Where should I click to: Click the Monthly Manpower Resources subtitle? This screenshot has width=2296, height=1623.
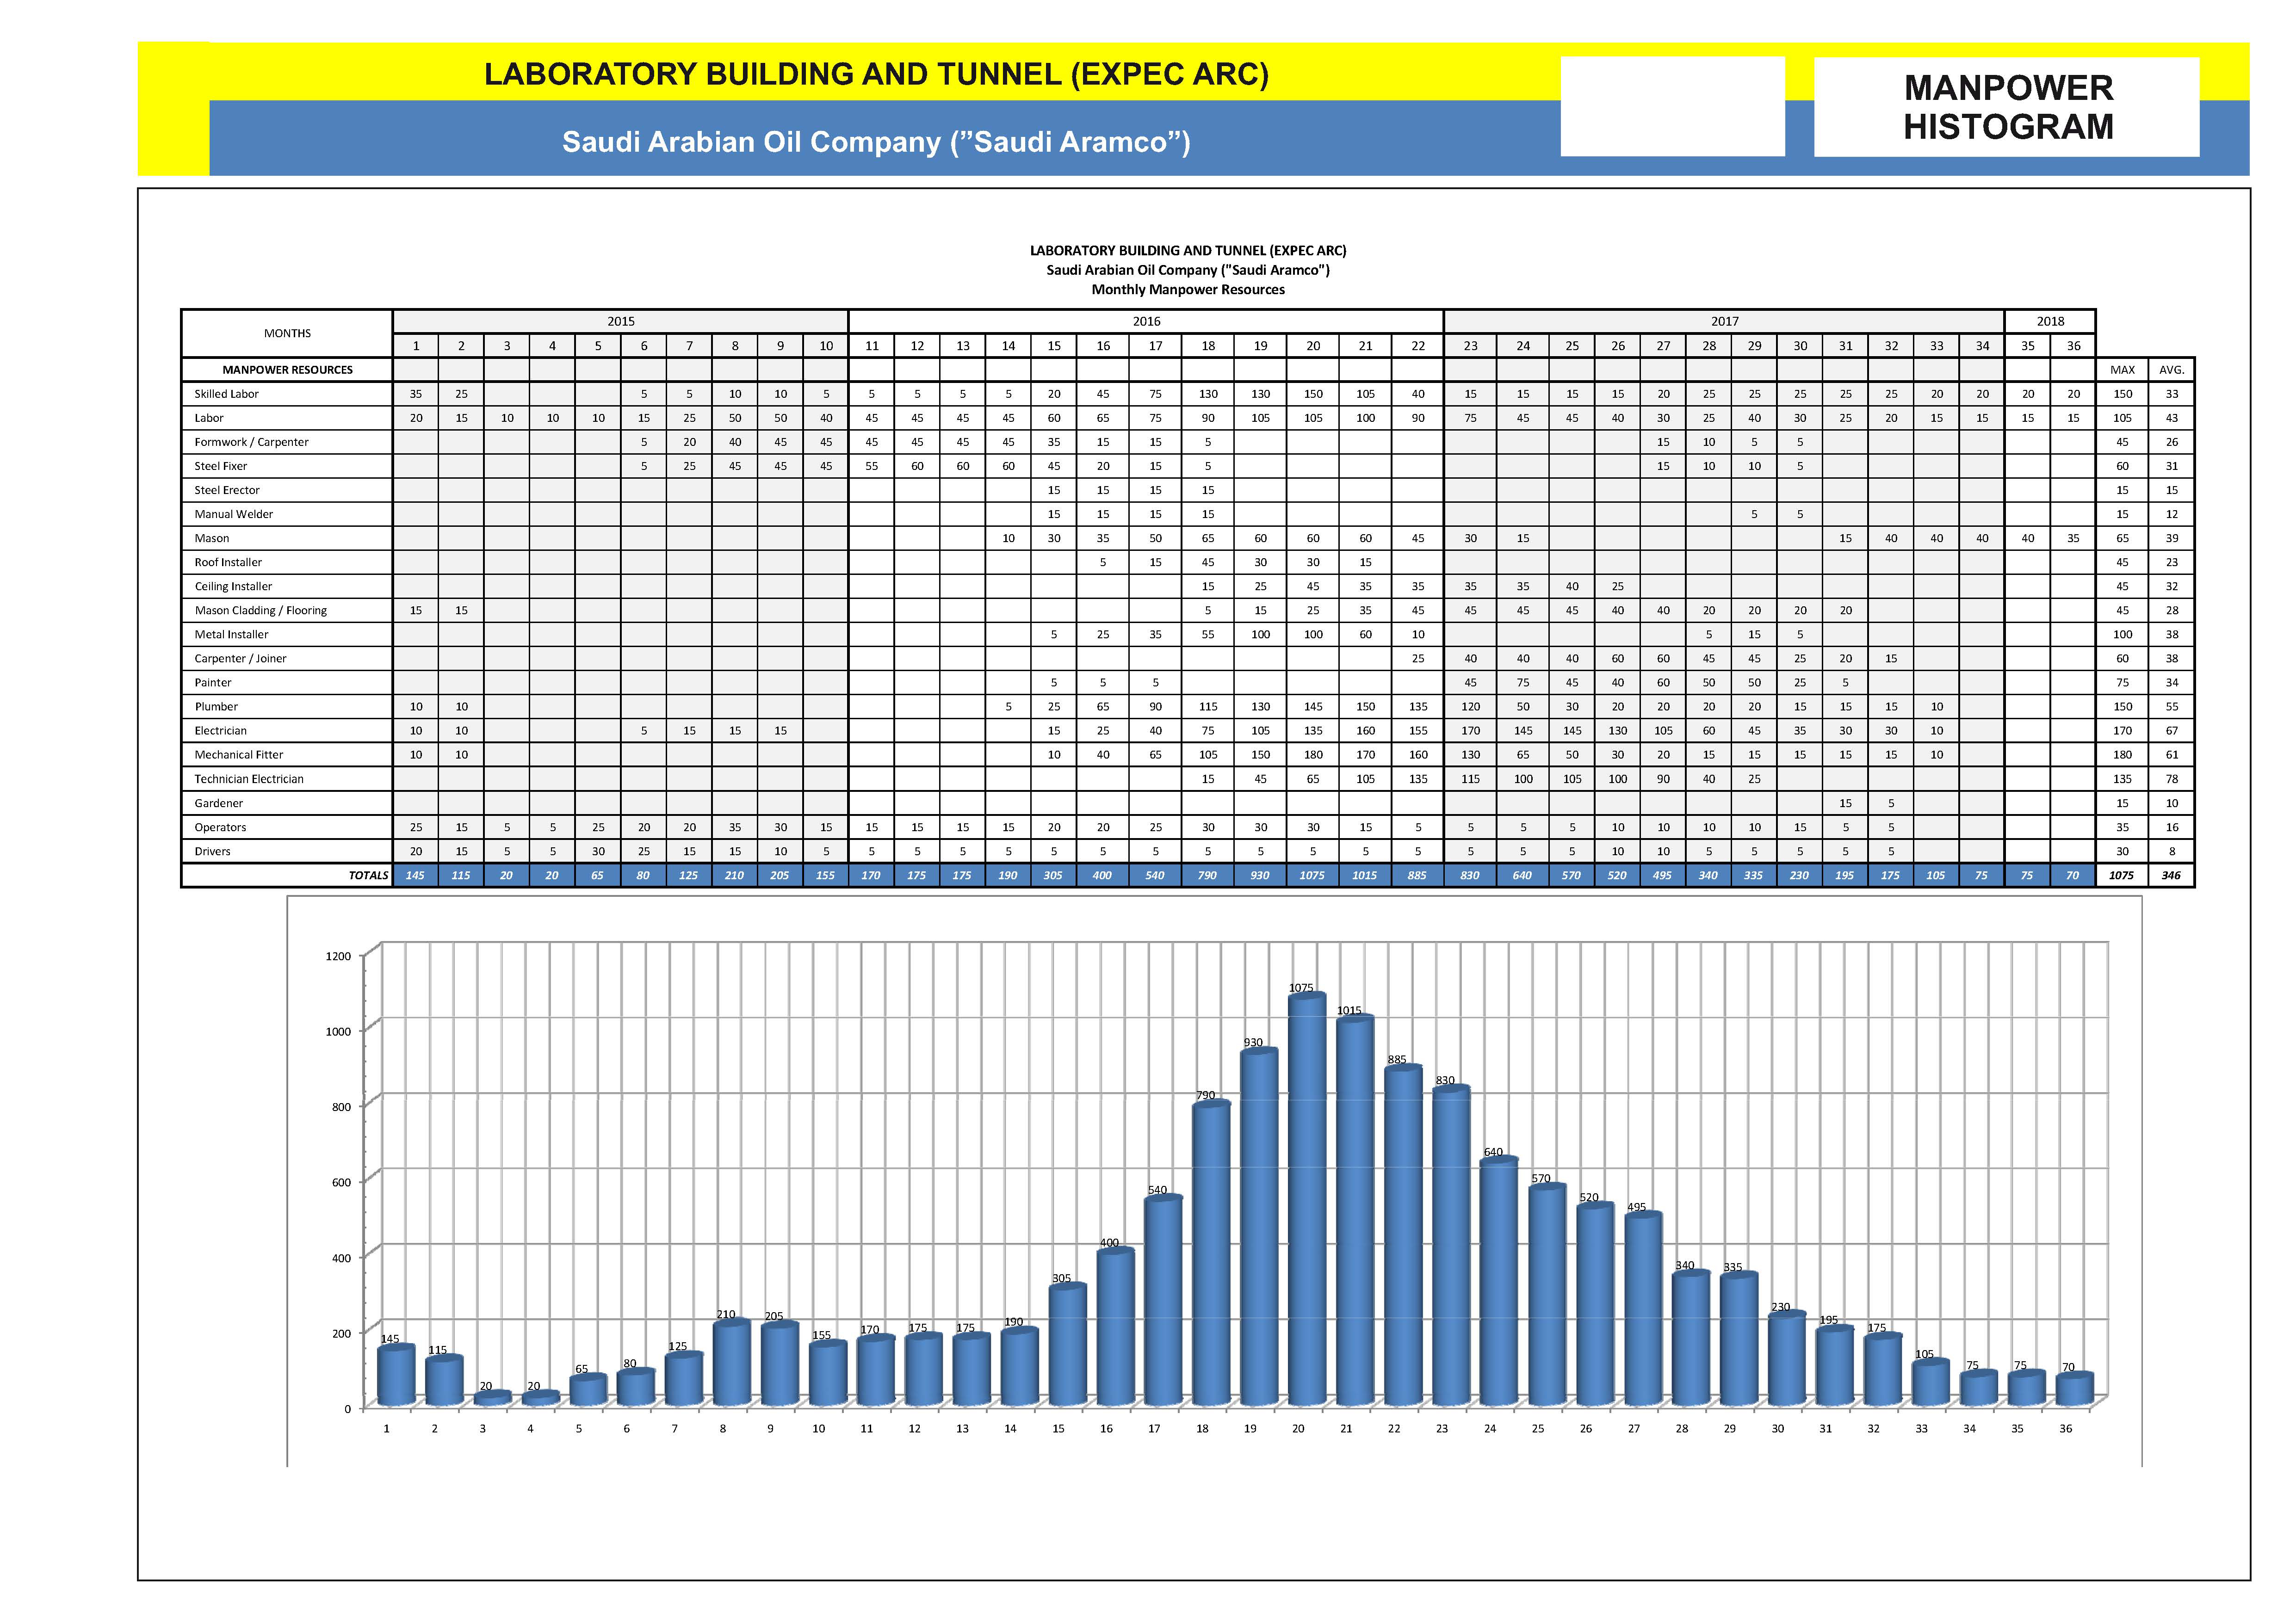pos(1188,290)
